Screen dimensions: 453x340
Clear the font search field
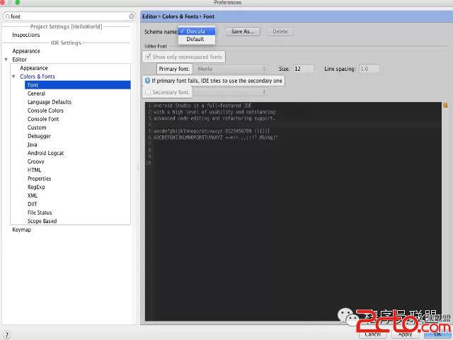coord(132,16)
